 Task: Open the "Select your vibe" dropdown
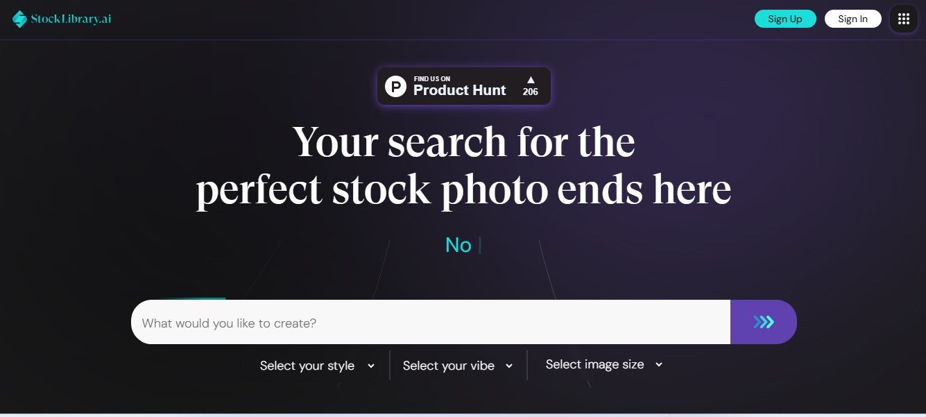[x=448, y=366]
